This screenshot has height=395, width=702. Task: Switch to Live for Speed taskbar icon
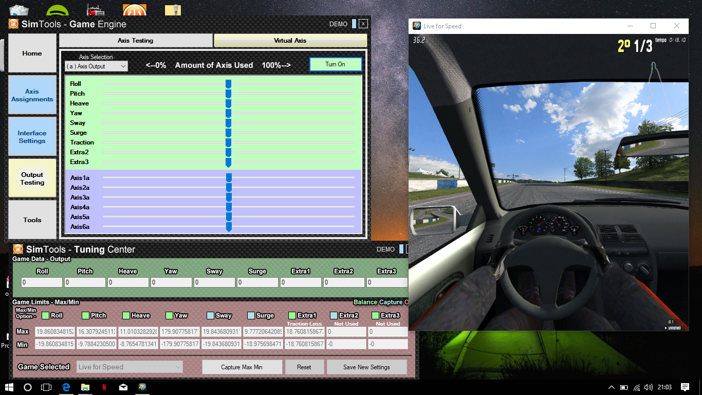(x=142, y=387)
